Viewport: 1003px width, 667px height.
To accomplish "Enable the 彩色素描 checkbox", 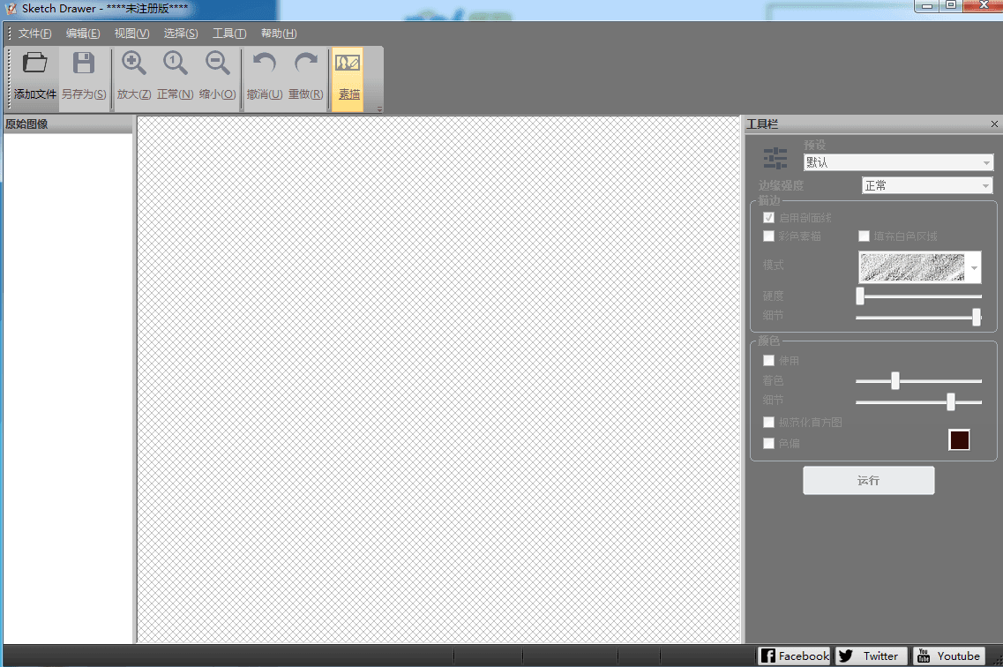I will click(769, 236).
